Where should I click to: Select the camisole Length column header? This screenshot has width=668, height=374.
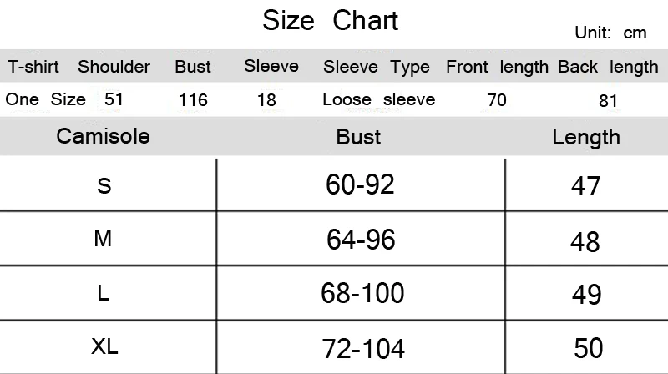click(586, 138)
